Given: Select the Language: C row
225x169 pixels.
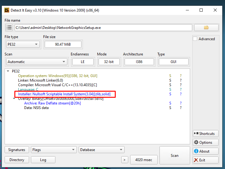Looking at the screenshot, I should click(28, 90).
